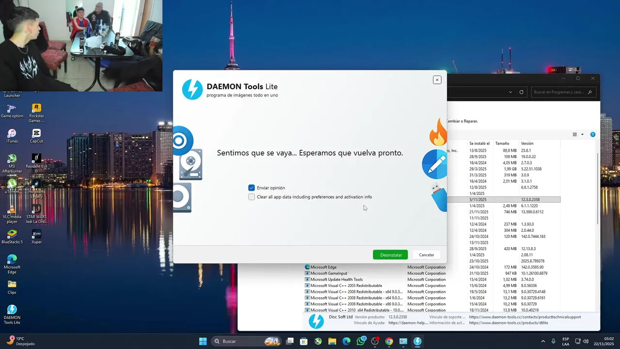Select DAEMON Tools Lite desktop icon
Image resolution: width=620 pixels, height=349 pixels.
coord(12,315)
